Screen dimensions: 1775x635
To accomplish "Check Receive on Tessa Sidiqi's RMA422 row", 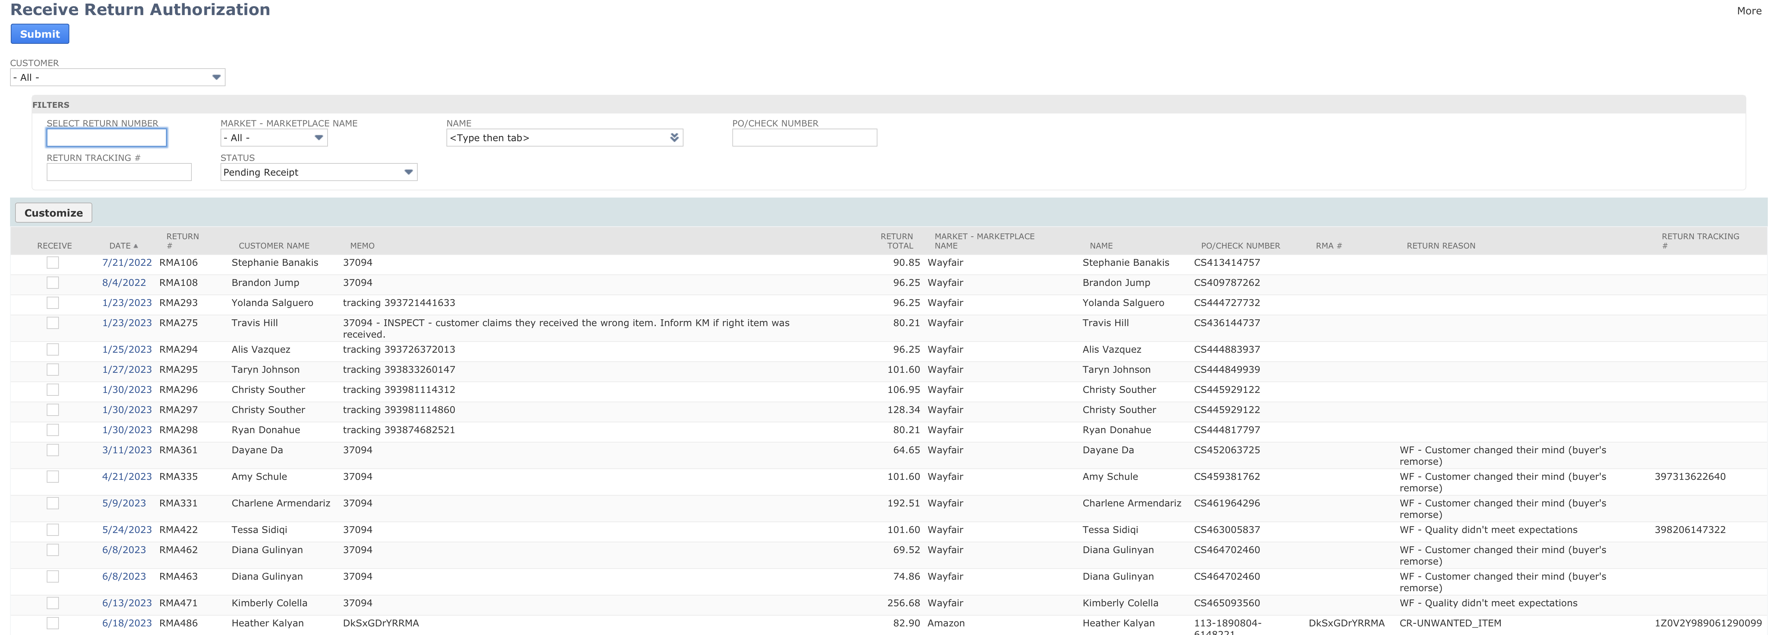I will [x=52, y=530].
